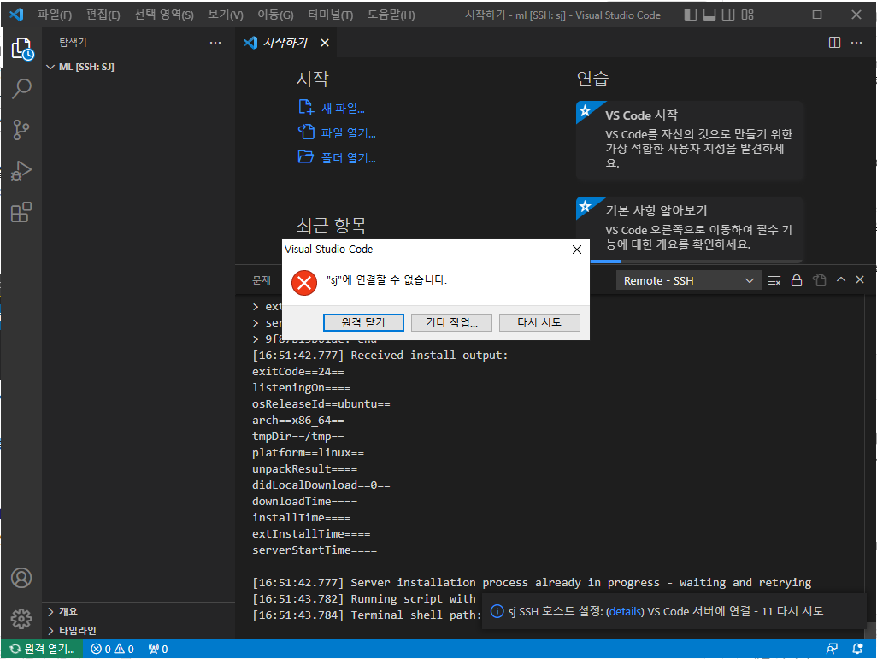Expand the collapsed 'ext' log entry
Screen dimensions: 877x659
pos(256,307)
